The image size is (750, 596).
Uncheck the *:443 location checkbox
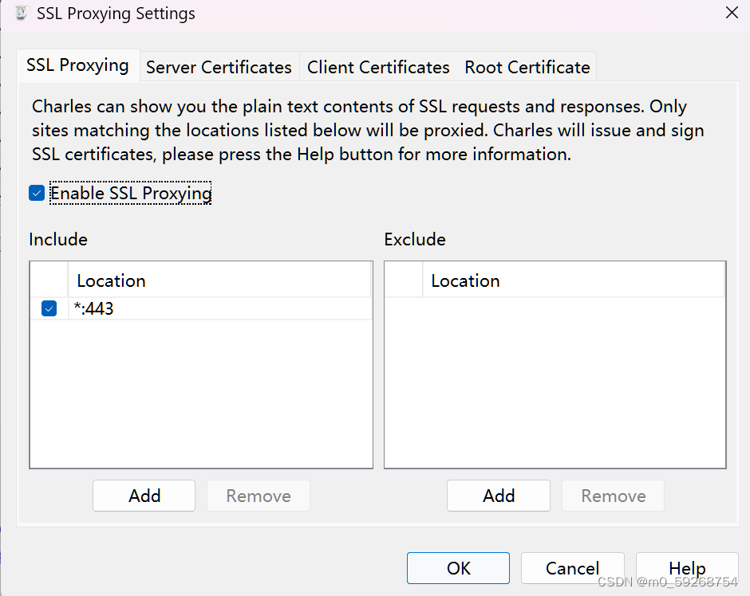tap(49, 308)
